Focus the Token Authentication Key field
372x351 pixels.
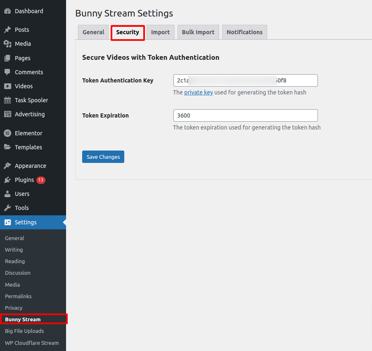click(245, 80)
